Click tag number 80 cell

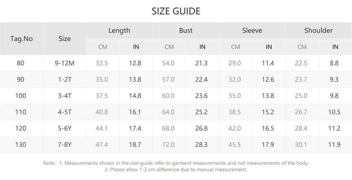pos(21,63)
